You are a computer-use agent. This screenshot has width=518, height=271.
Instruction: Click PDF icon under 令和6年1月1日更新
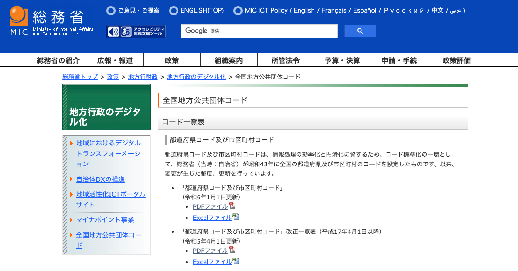[232, 206]
